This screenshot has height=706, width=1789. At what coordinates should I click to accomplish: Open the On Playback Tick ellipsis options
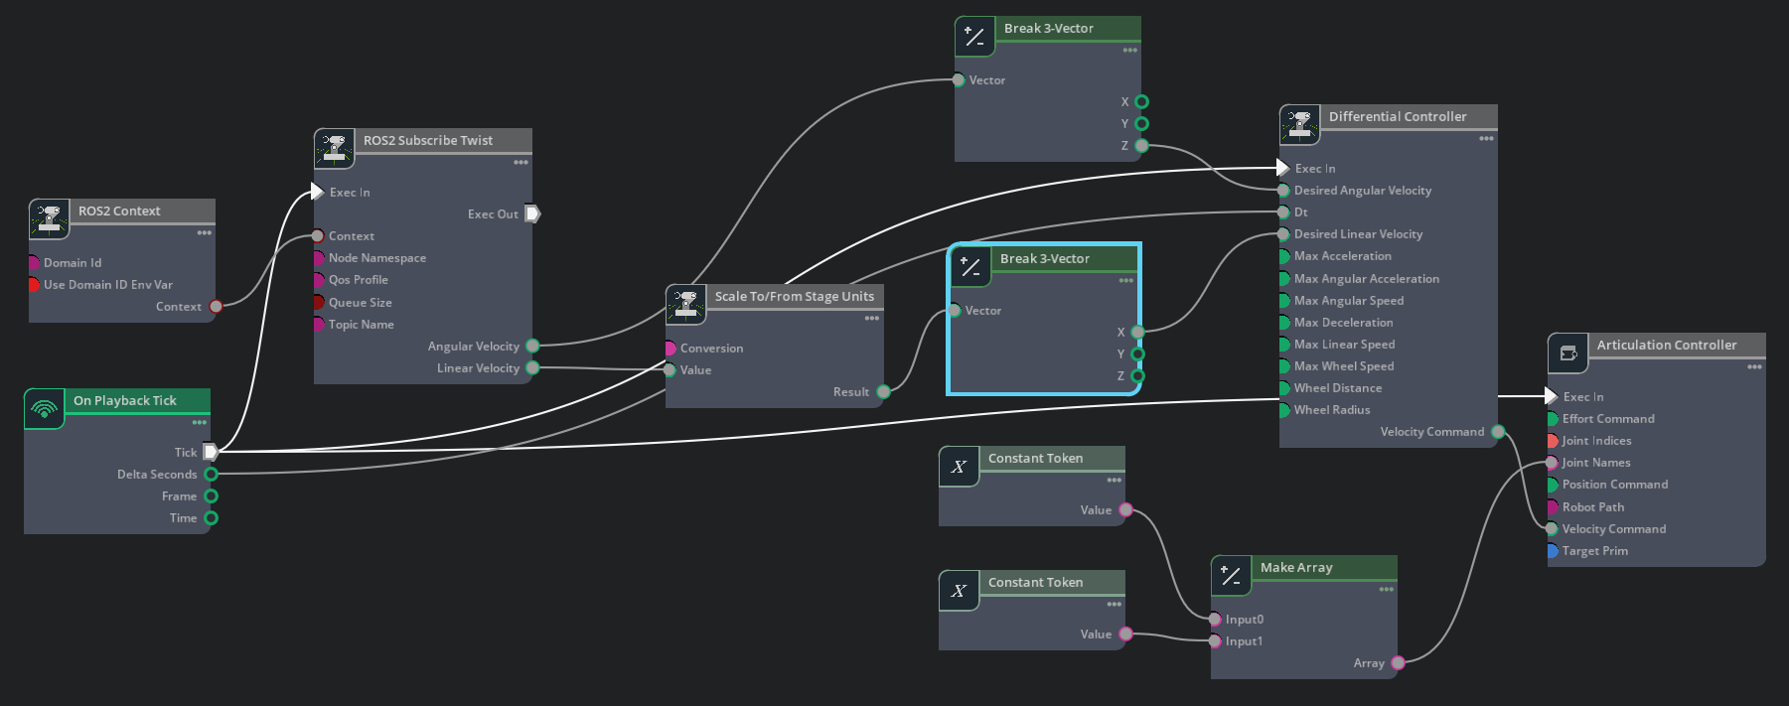coord(200,423)
